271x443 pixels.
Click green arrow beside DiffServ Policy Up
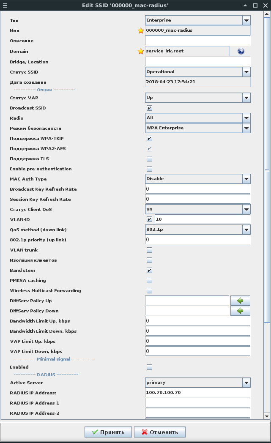click(240, 301)
